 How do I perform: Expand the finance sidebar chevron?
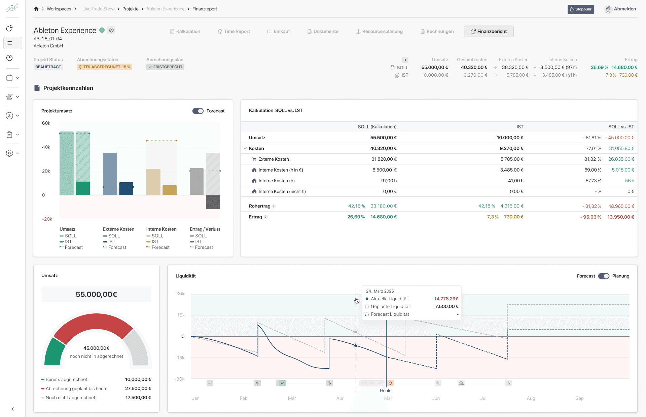tap(17, 116)
